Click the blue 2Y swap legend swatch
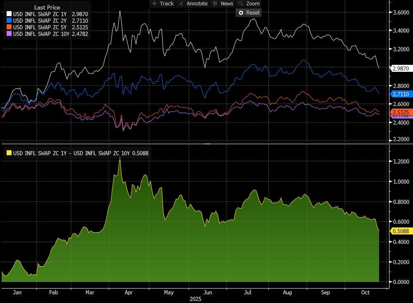The image size is (413, 303). [x=9, y=21]
